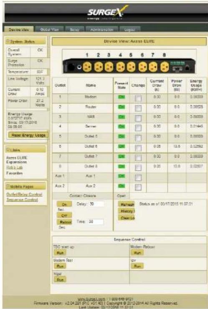Click the green On indicator for Modem

[x=122, y=97]
